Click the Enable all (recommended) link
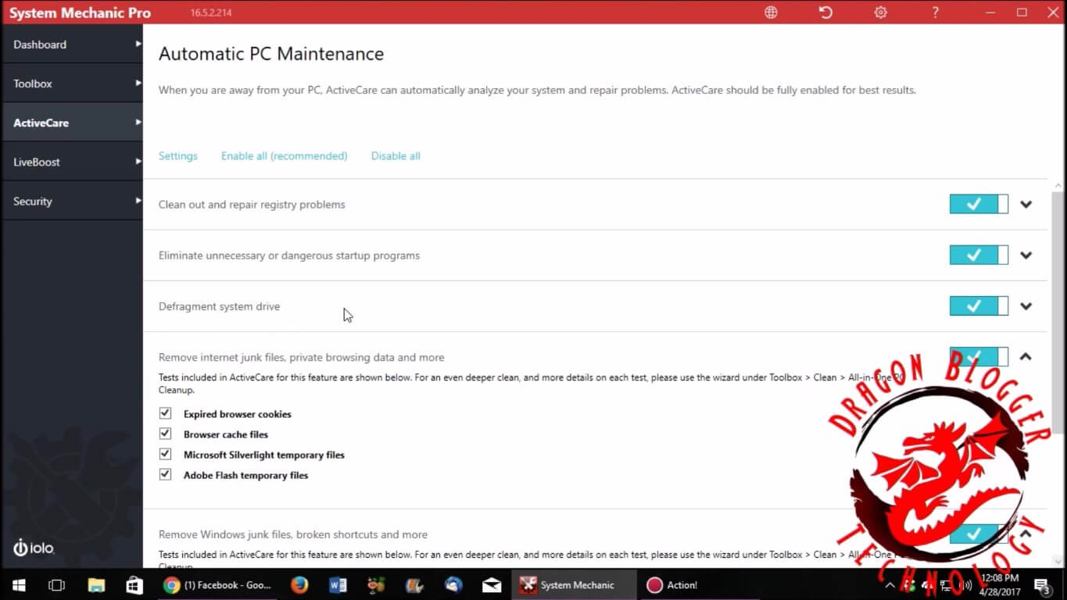 284,156
